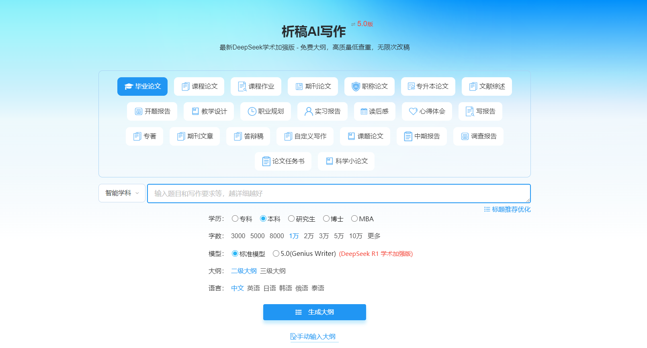Screen dimensions: 647x348
Task: Click the shield icon beside 职称论文
Action: tap(356, 86)
